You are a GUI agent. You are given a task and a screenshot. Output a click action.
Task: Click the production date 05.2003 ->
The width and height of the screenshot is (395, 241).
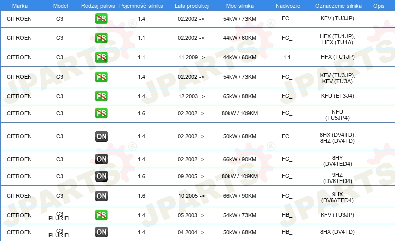click(x=191, y=215)
